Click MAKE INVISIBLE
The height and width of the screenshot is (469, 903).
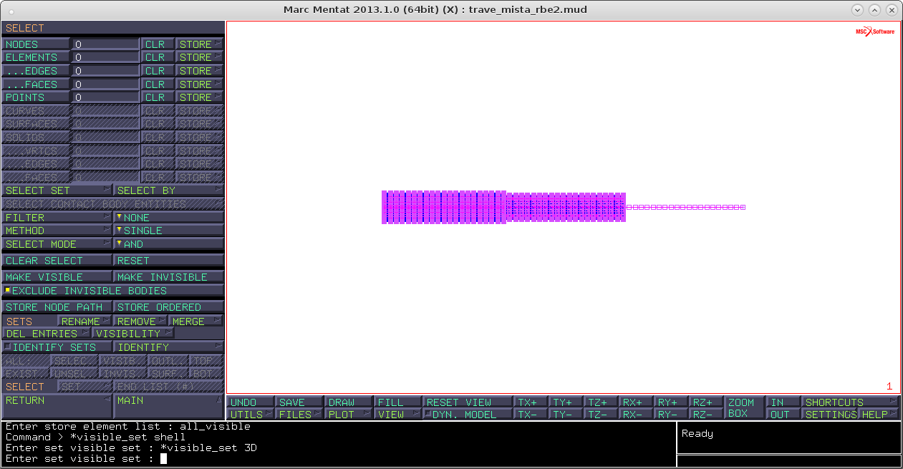point(169,277)
